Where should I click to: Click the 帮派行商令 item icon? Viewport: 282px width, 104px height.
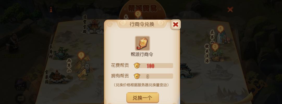point(142,43)
